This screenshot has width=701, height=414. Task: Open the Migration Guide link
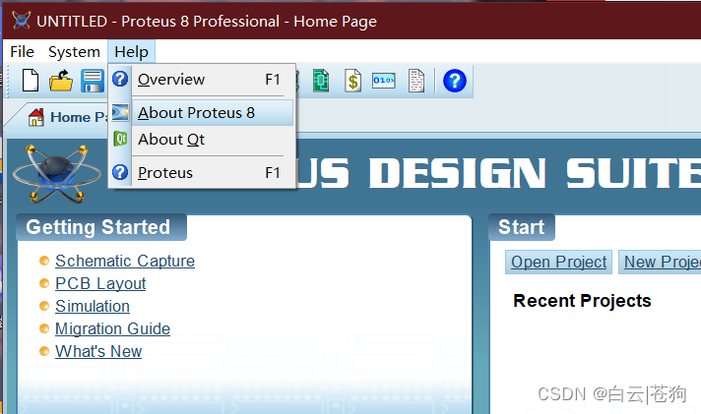pos(112,329)
